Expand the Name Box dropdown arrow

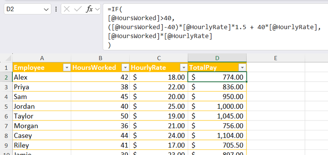pos(46,10)
